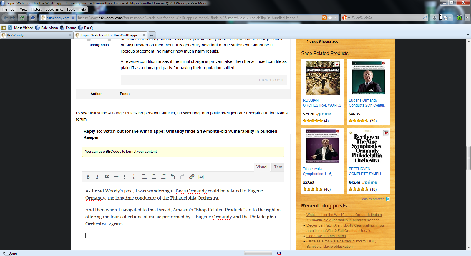
Task: Switch to the AskWoody tab
Action: tap(37, 35)
